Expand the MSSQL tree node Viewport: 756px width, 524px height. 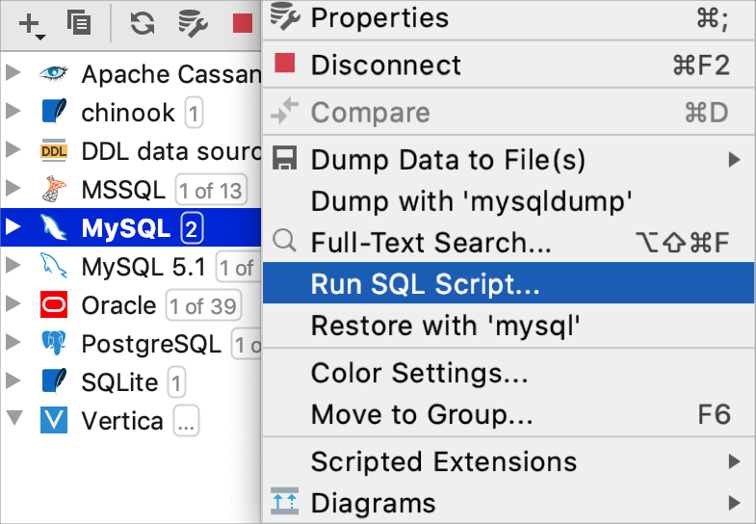pos(13,189)
